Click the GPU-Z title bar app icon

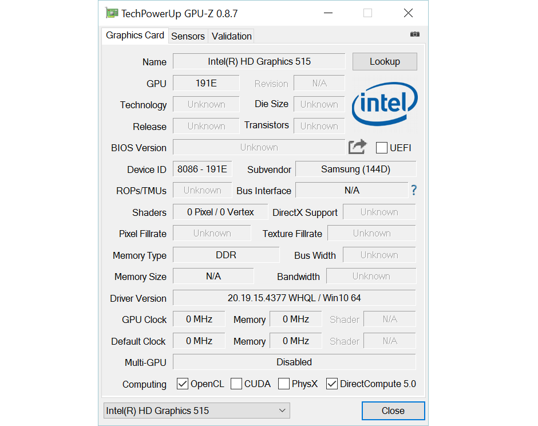coord(112,13)
